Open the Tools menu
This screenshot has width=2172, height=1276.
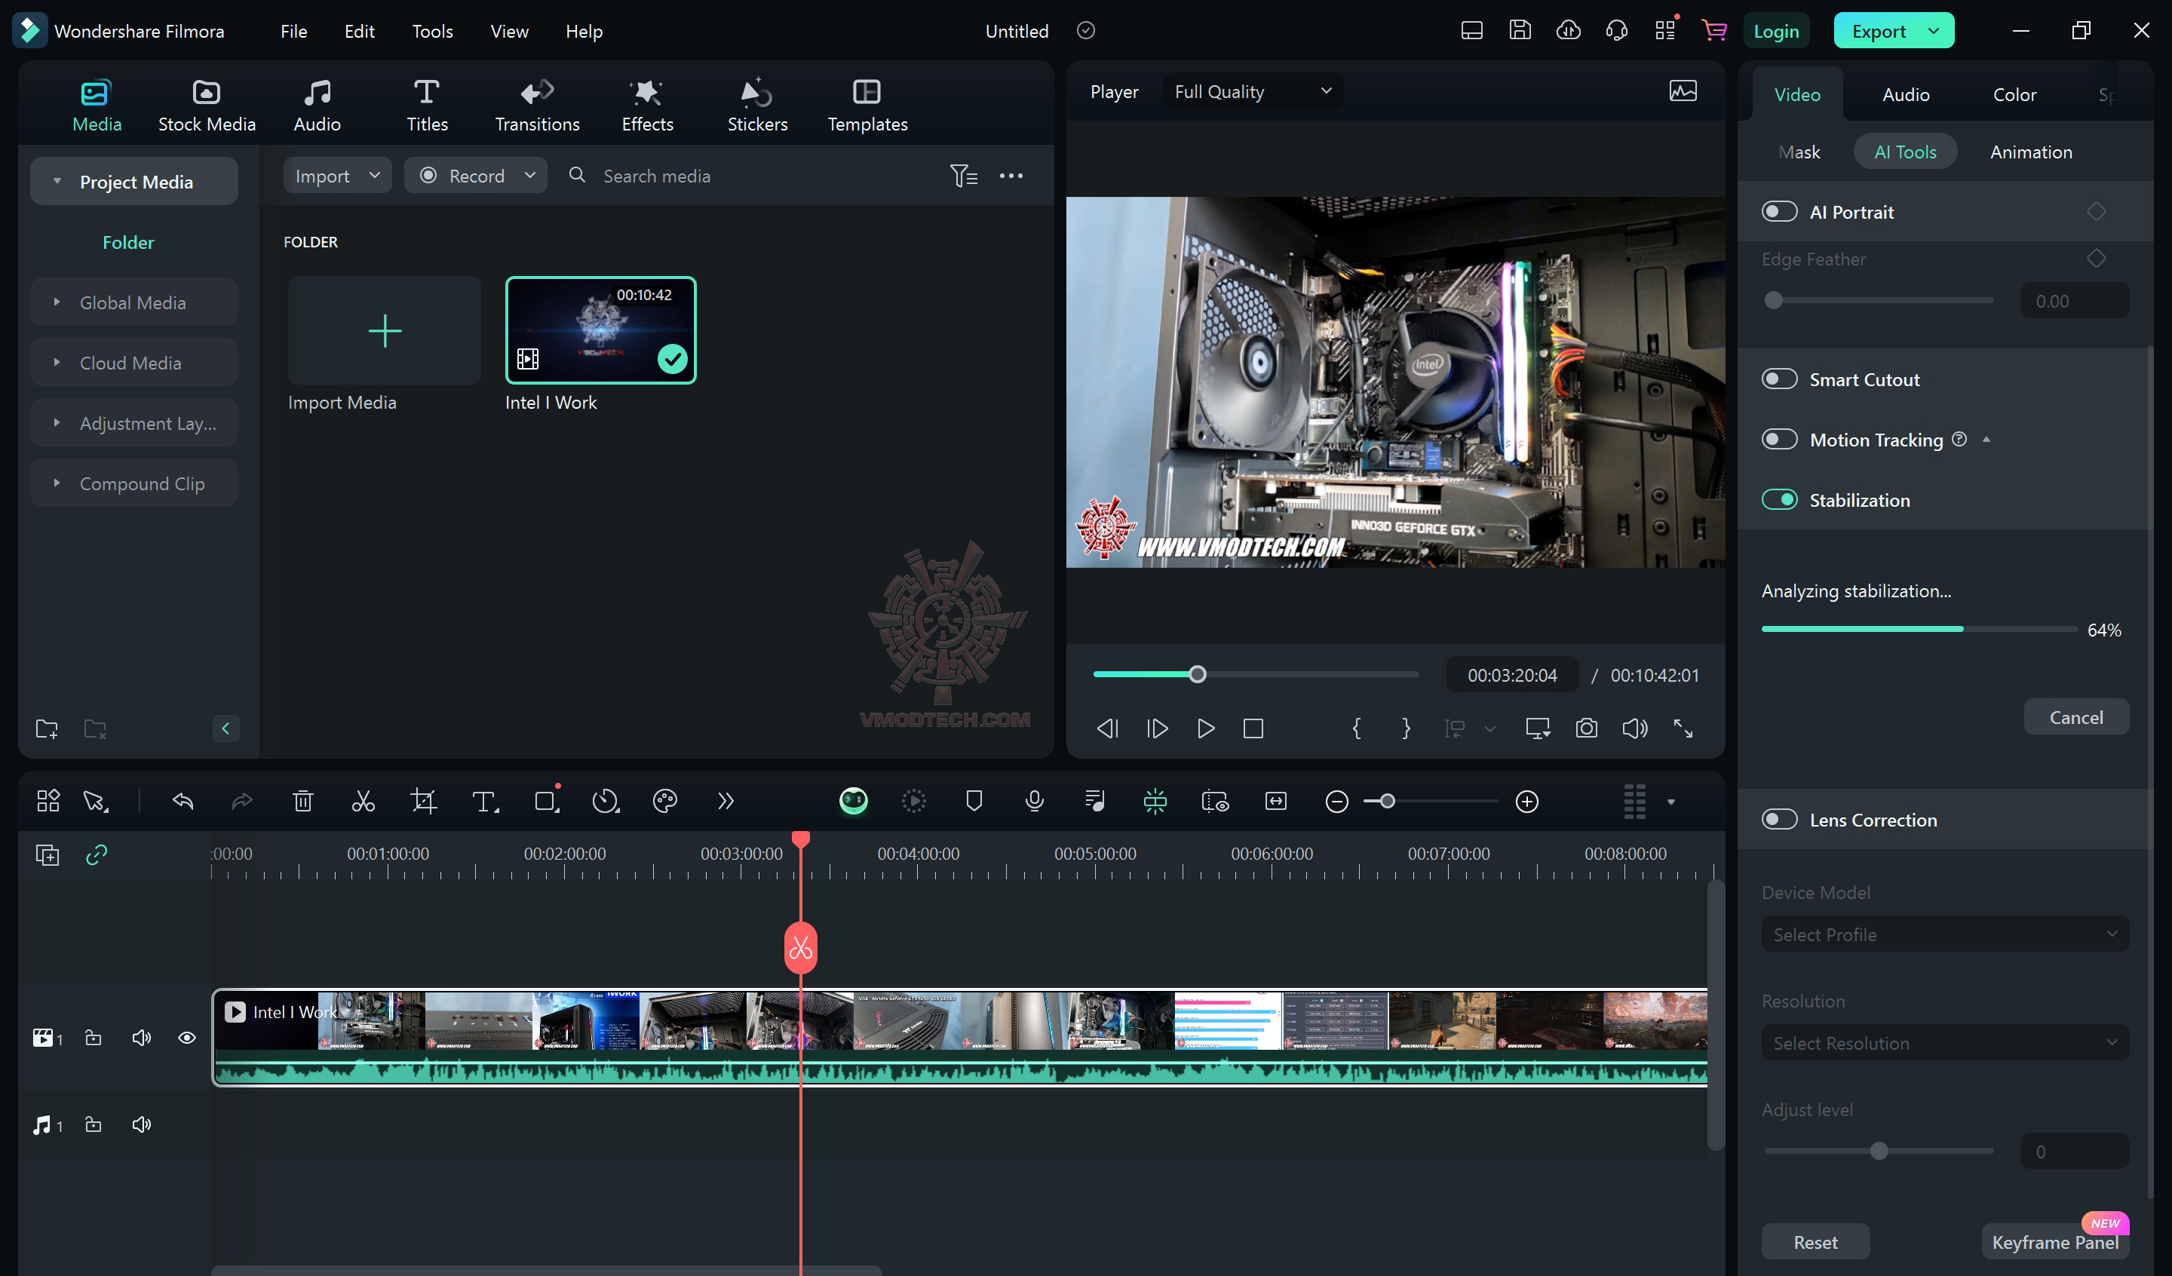pos(432,31)
